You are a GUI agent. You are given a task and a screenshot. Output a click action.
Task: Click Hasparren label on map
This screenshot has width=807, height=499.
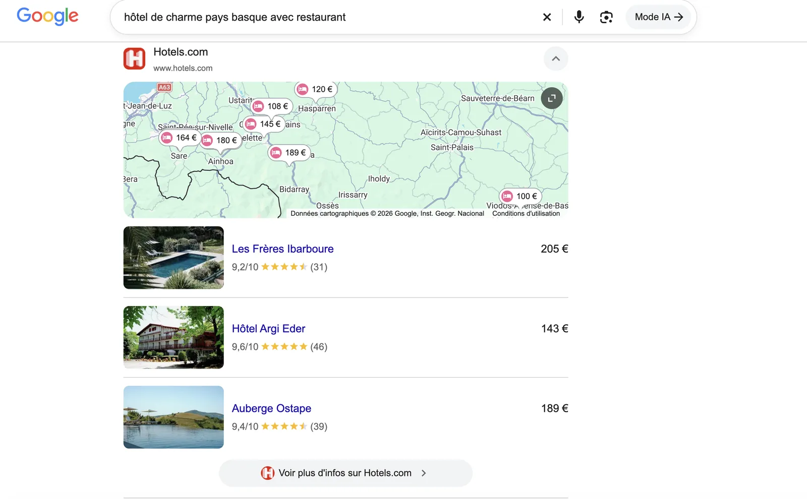[317, 109]
